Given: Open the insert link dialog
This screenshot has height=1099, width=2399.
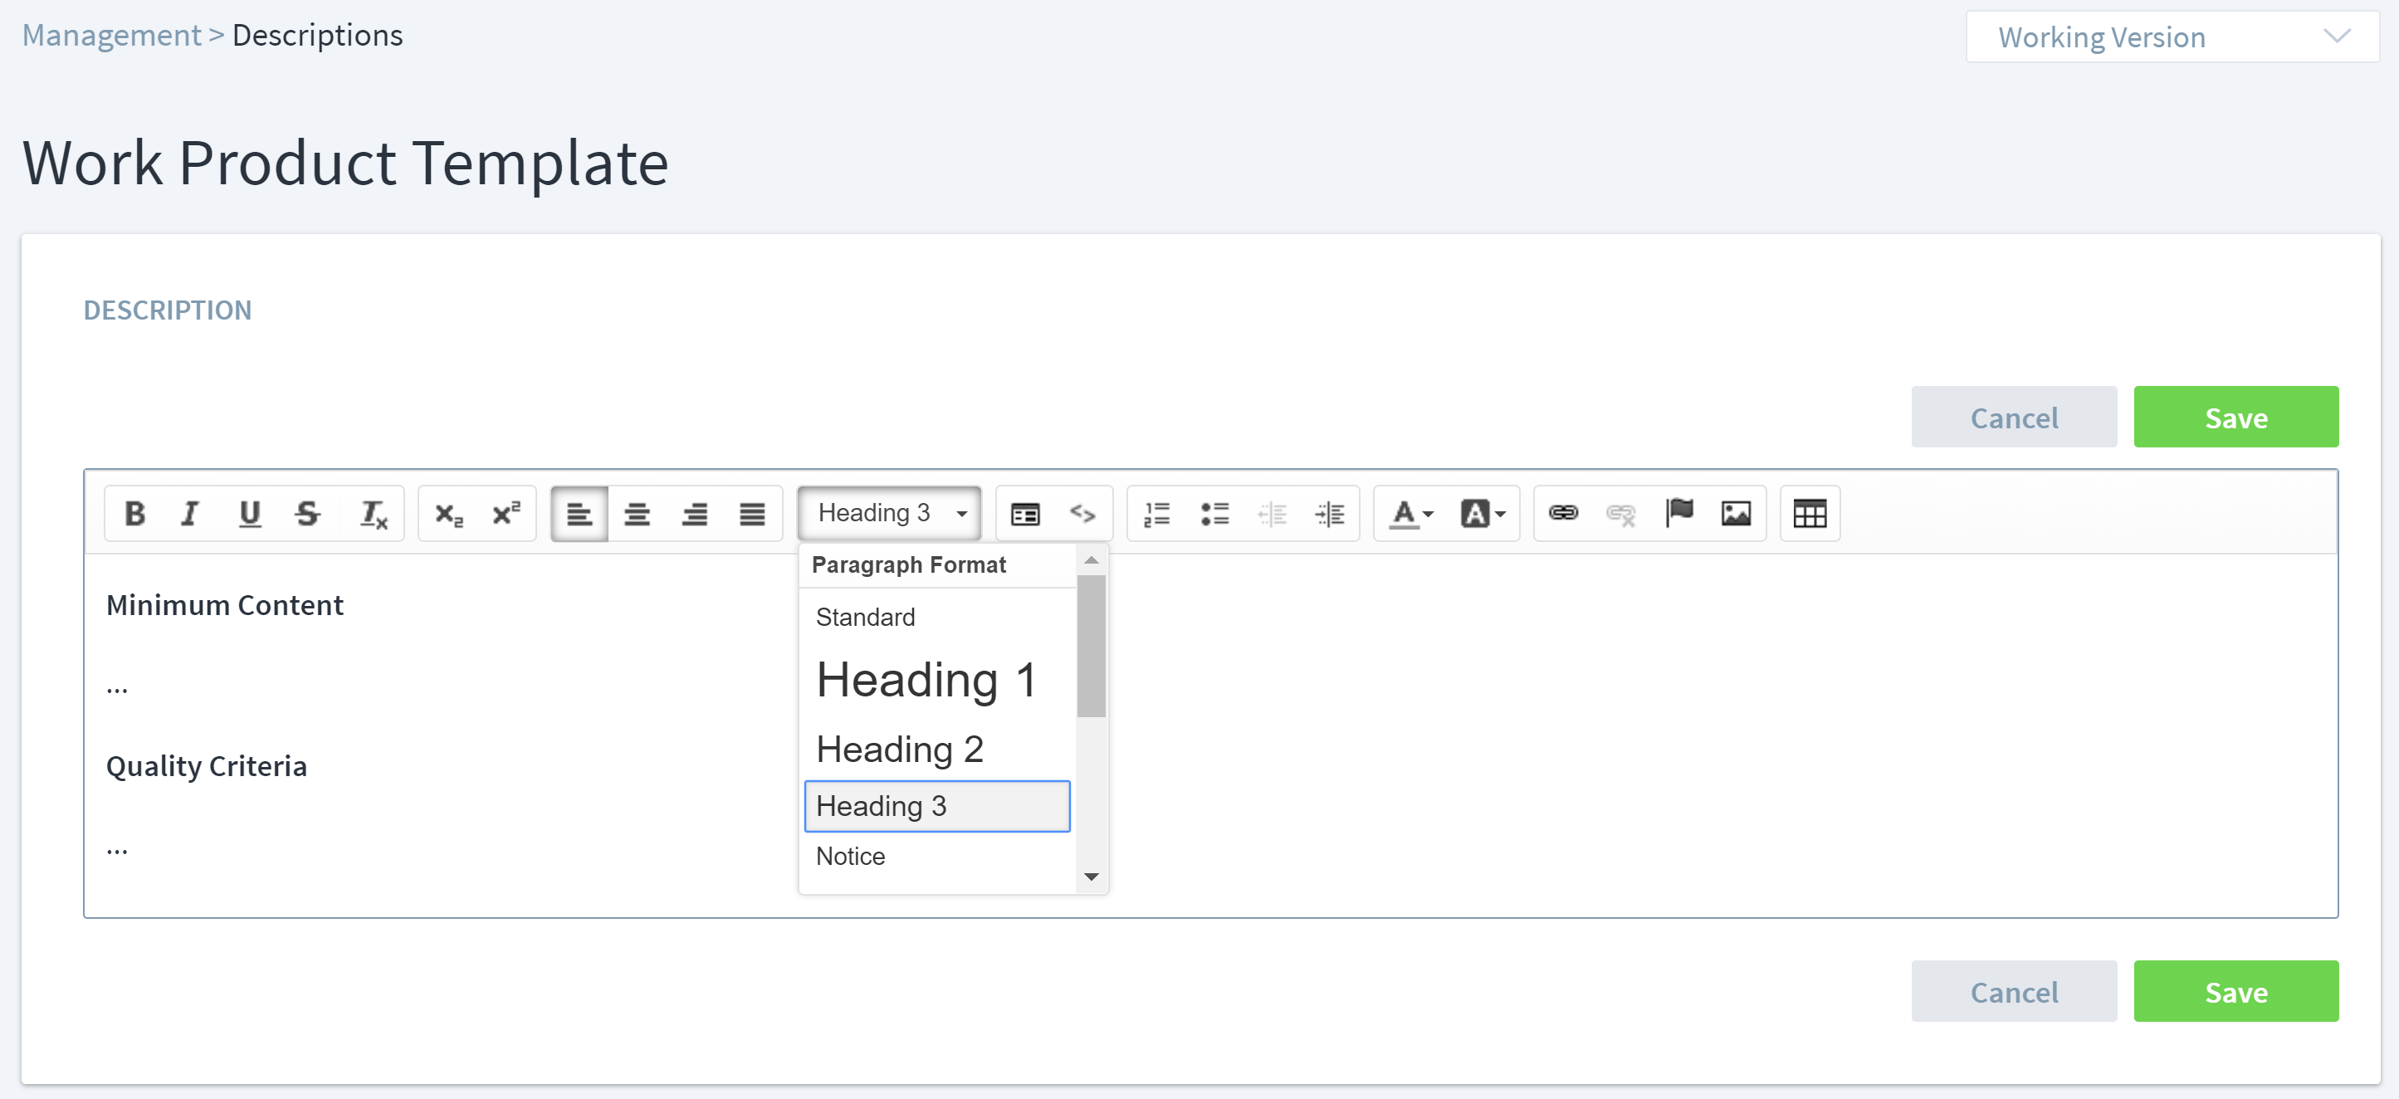Looking at the screenshot, I should [x=1563, y=513].
